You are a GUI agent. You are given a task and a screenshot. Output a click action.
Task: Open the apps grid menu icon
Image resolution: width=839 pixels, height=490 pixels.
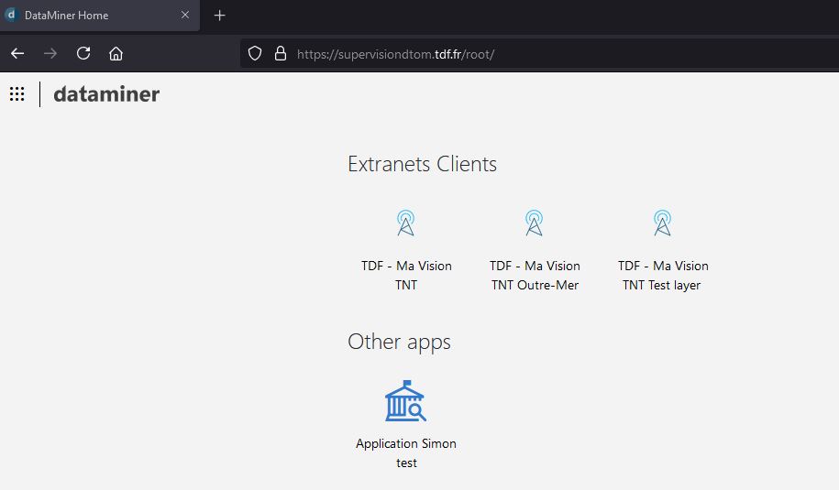coord(17,94)
